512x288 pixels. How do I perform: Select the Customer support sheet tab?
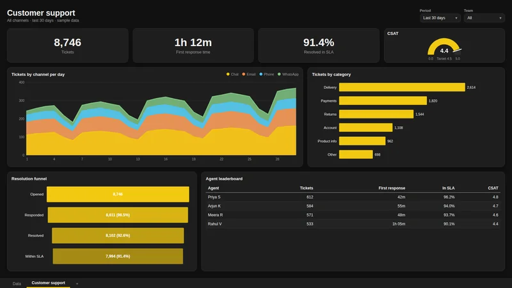click(x=49, y=283)
